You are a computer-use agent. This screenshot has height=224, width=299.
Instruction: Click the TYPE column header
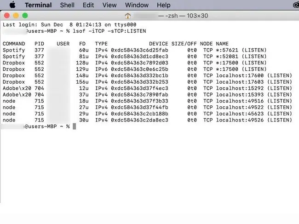point(101,44)
